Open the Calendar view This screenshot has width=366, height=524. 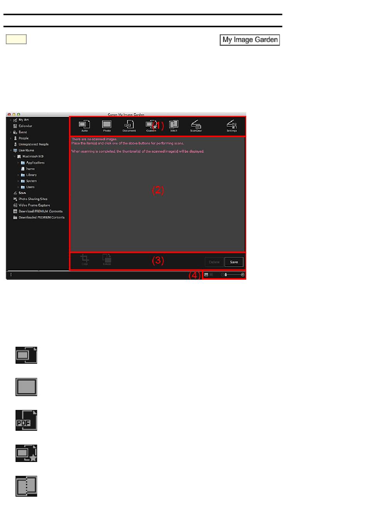(23, 126)
